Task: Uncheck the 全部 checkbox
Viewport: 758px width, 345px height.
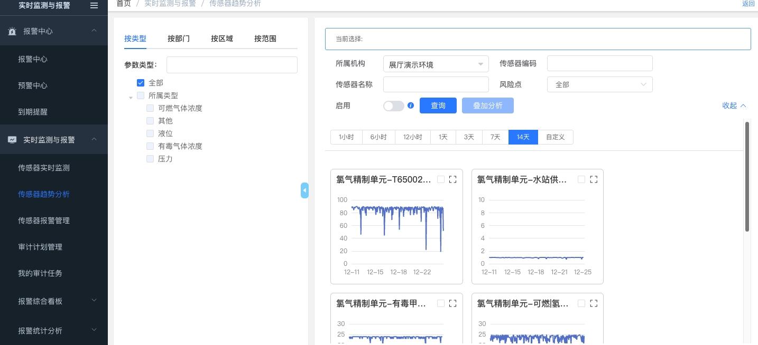Action: click(x=141, y=83)
